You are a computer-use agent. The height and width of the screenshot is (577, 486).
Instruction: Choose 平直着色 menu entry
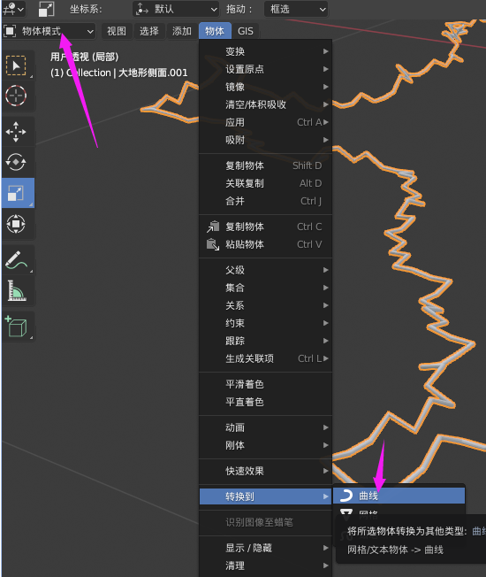coord(266,402)
